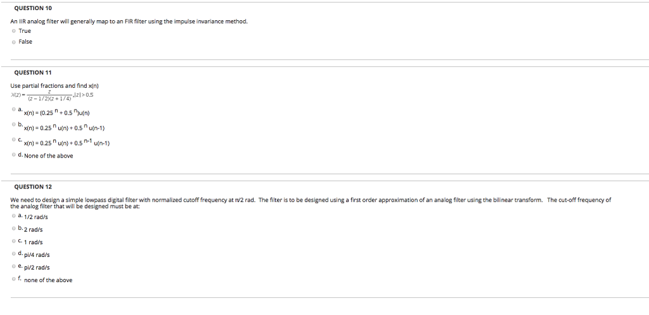The image size is (649, 315).
Task: Click the 'None of the above' label in Question 11
Action: coord(48,156)
